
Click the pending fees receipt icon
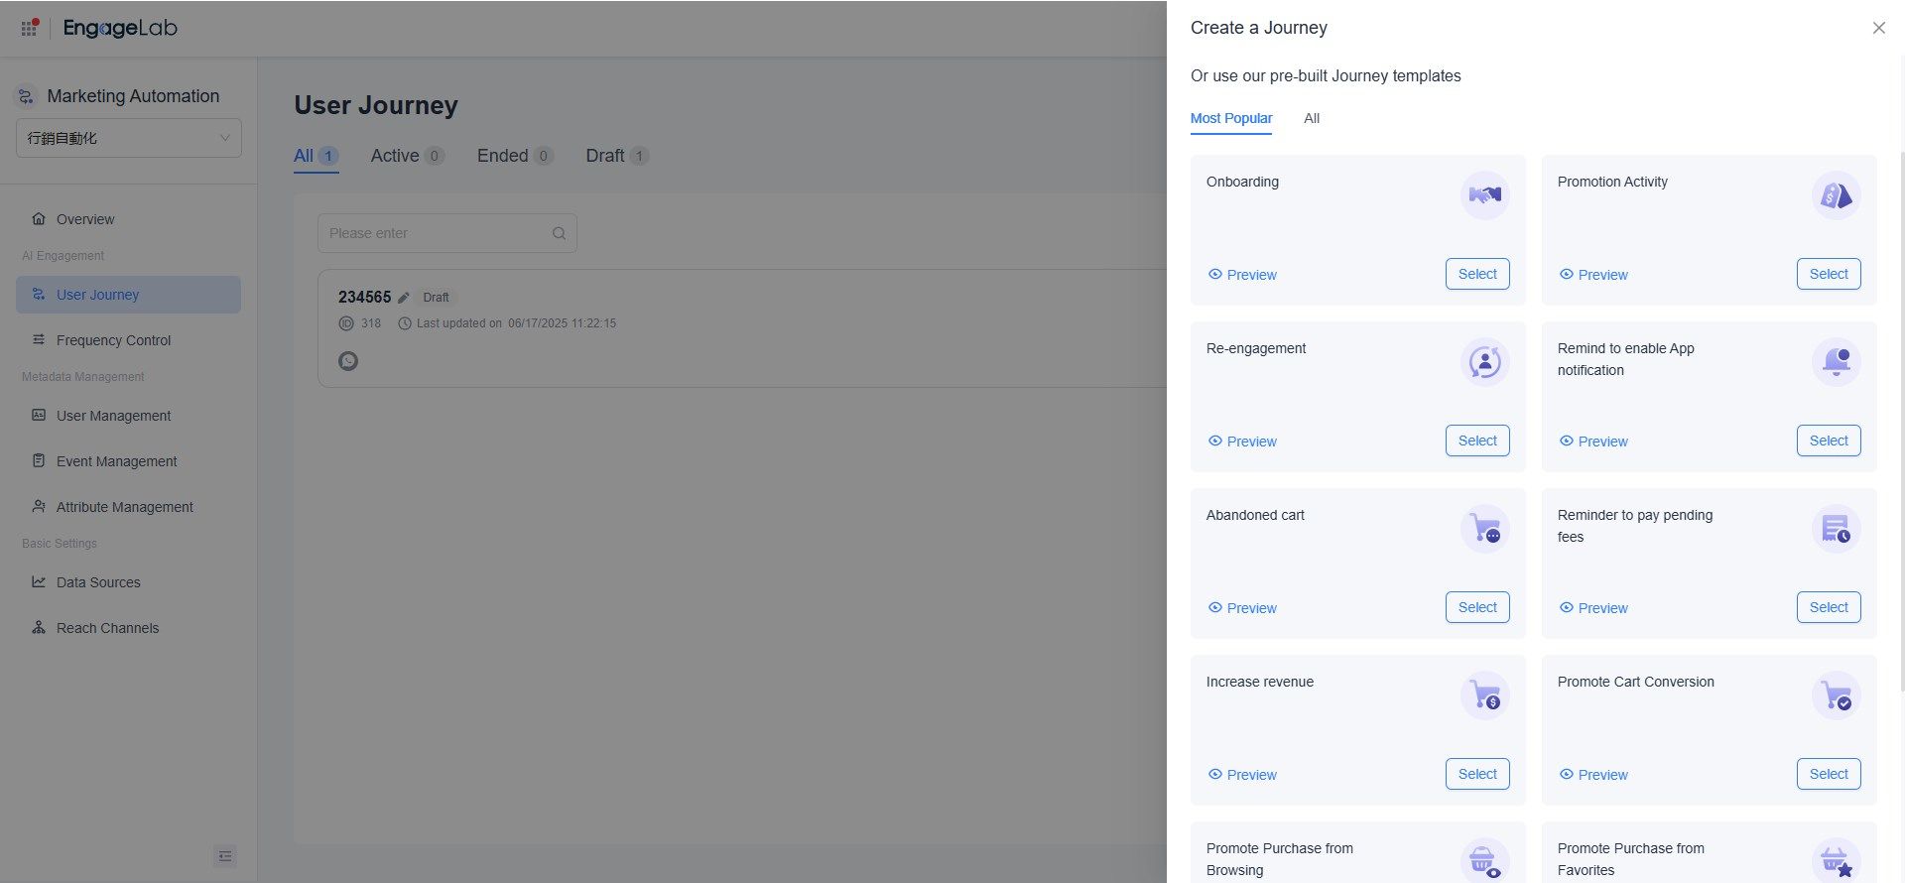pyautogui.click(x=1836, y=529)
